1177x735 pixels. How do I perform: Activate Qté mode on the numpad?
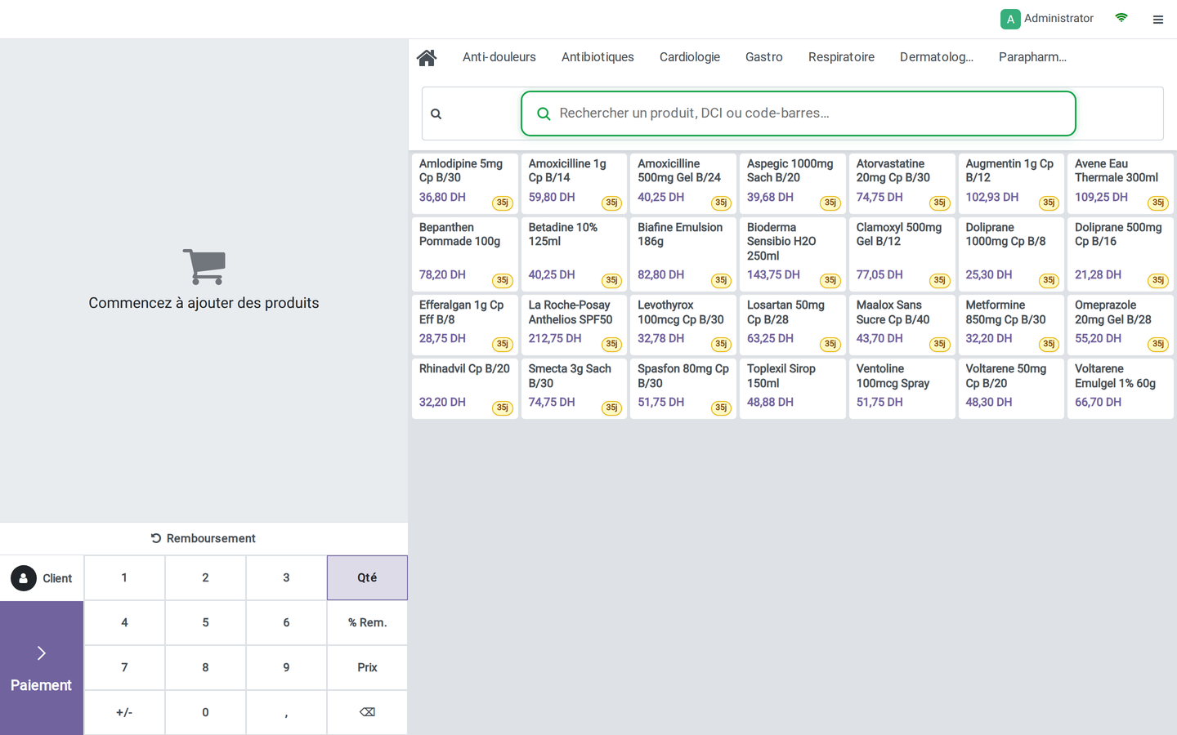tap(368, 577)
